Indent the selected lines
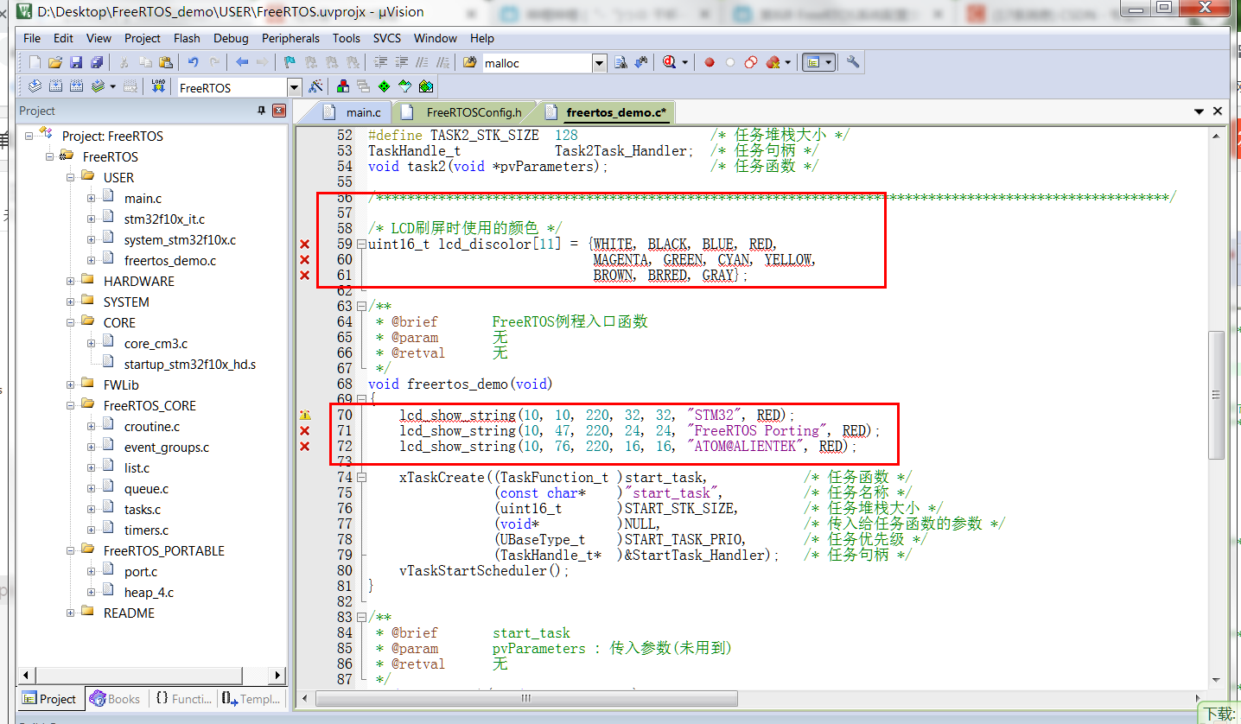 380,62
